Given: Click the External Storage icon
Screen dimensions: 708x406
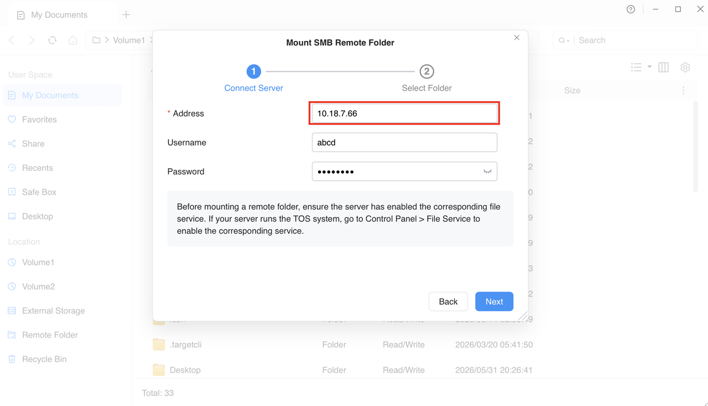Looking at the screenshot, I should click(x=12, y=311).
